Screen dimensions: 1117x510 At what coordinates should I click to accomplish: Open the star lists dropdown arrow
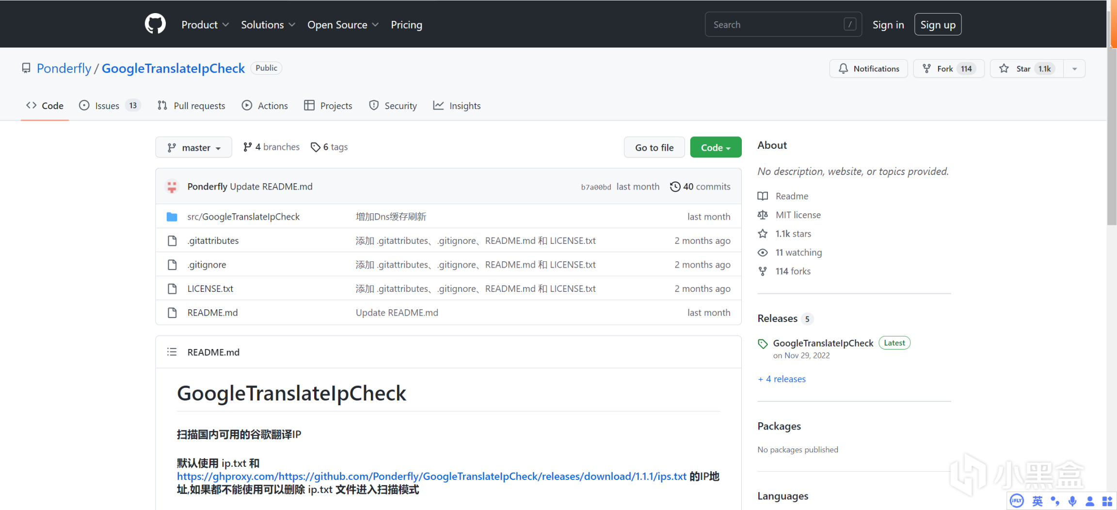coord(1074,69)
